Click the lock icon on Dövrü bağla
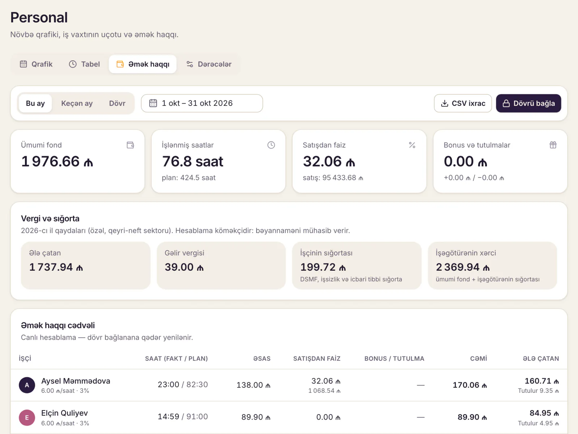This screenshot has height=434, width=578. (506, 103)
